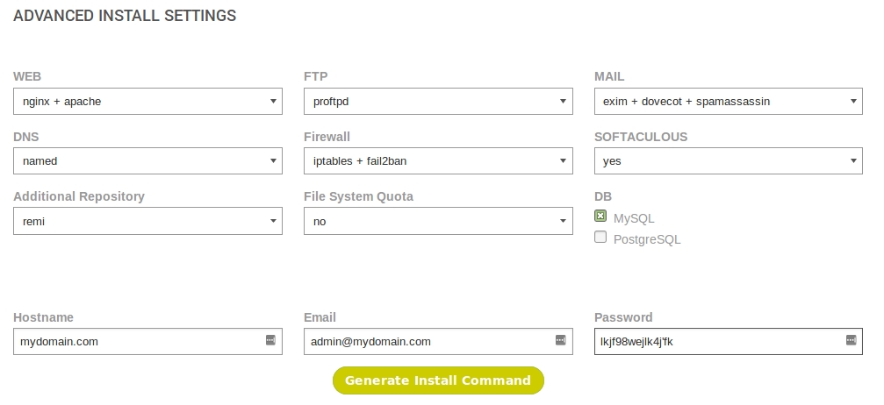This screenshot has height=405, width=884.
Task: Open the MAIL exim dropdown
Action: click(x=728, y=102)
